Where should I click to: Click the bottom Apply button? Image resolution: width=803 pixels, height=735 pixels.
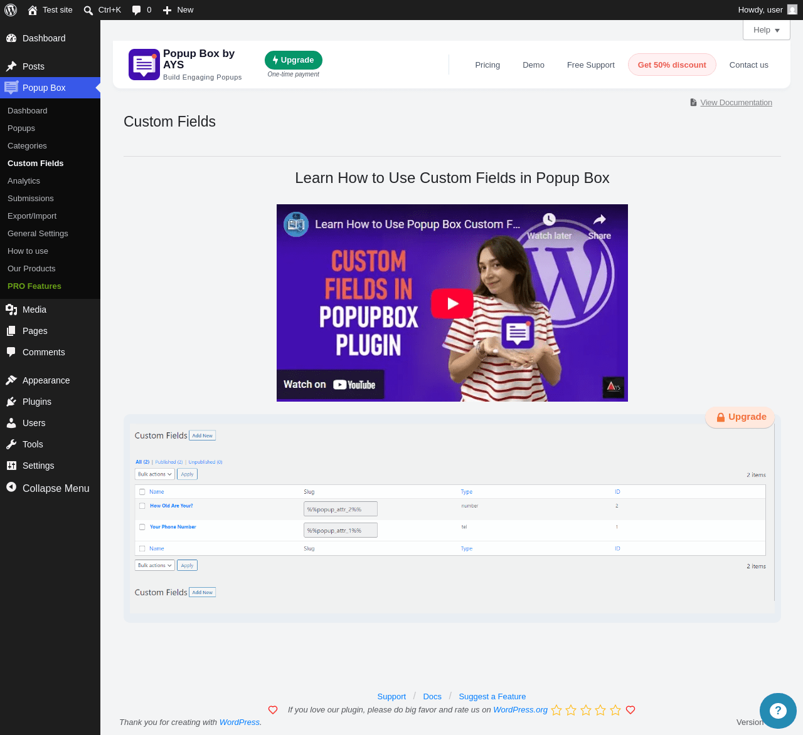click(x=187, y=565)
